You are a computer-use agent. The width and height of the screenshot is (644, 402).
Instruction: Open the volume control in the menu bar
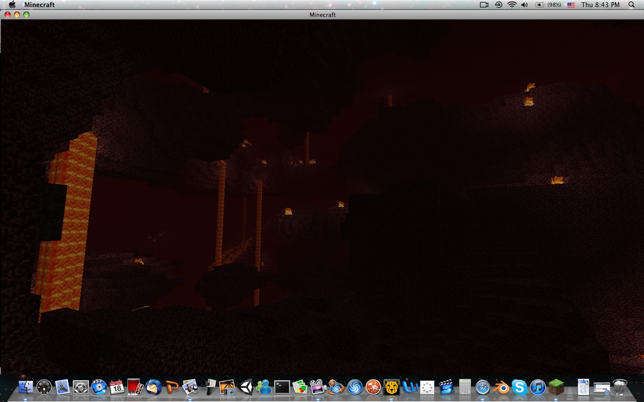[x=524, y=5]
